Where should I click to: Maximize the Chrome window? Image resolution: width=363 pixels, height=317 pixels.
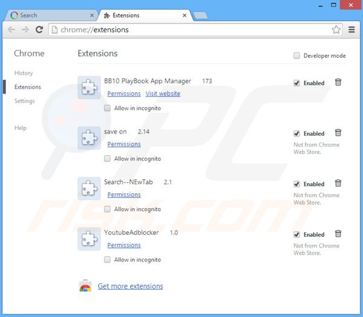tap(333, 5)
